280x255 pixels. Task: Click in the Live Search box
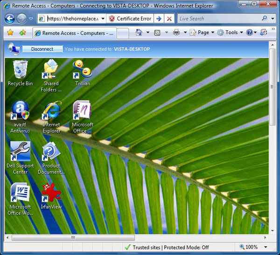tap(219, 19)
